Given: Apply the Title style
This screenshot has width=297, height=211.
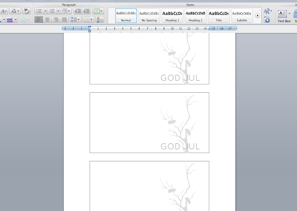Looking at the screenshot, I should click(x=219, y=15).
